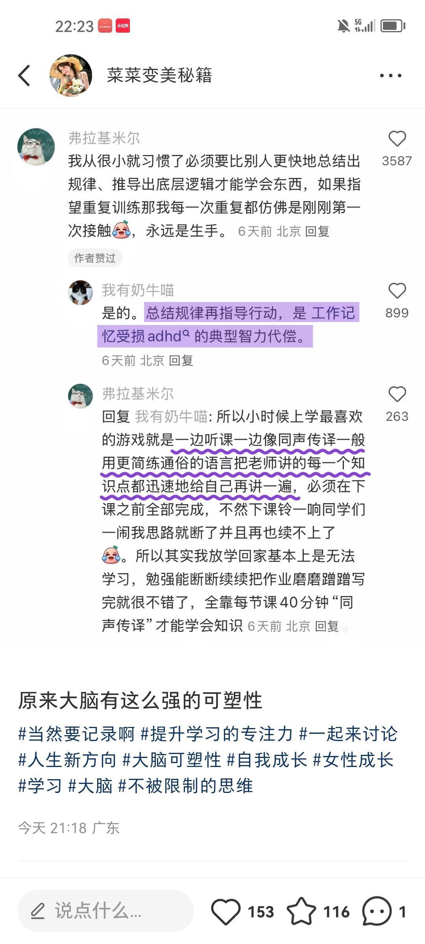
Task: Open the #提升学习的专注力 hashtag
Action: coord(217,734)
